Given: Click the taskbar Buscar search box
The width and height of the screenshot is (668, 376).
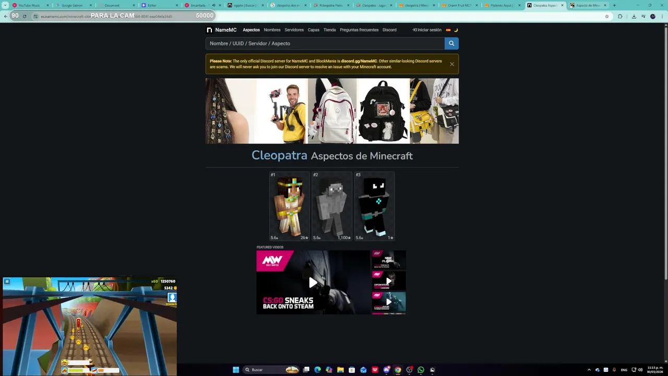Looking at the screenshot, I should click(x=271, y=370).
